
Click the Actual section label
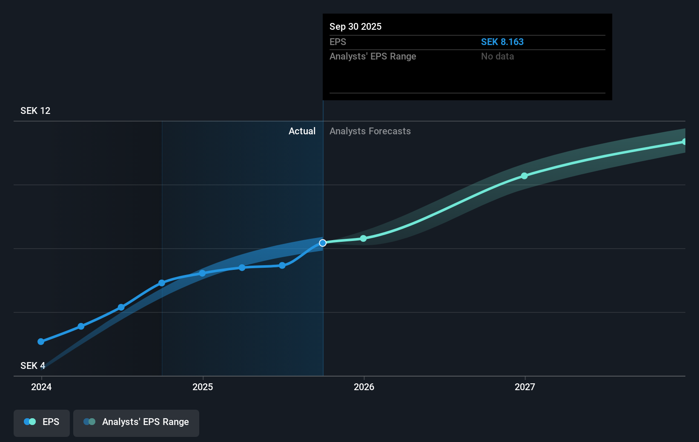pos(302,131)
